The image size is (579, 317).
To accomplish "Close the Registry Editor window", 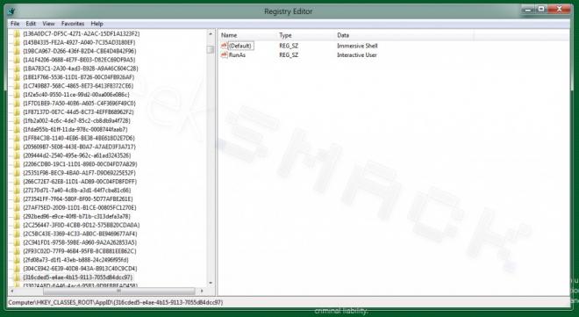I will [x=560, y=10].
